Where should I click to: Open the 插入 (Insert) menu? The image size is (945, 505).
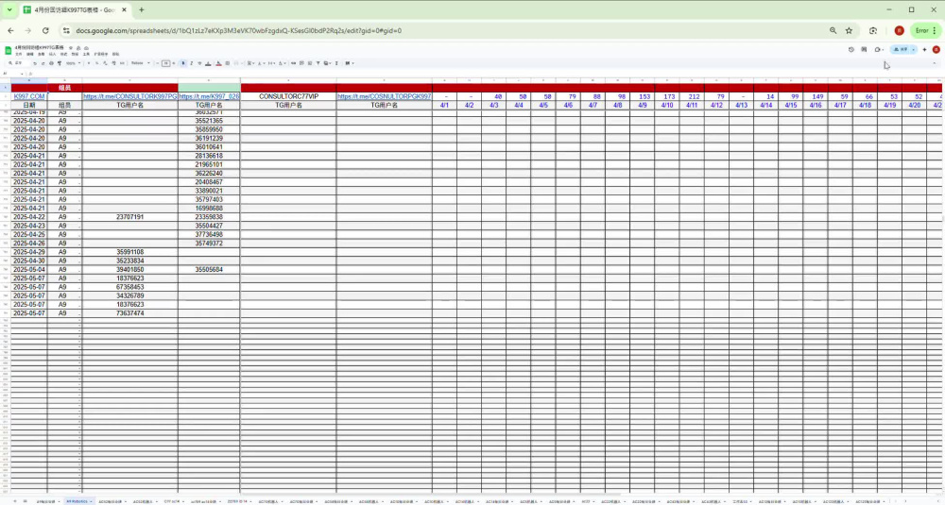[x=52, y=54]
